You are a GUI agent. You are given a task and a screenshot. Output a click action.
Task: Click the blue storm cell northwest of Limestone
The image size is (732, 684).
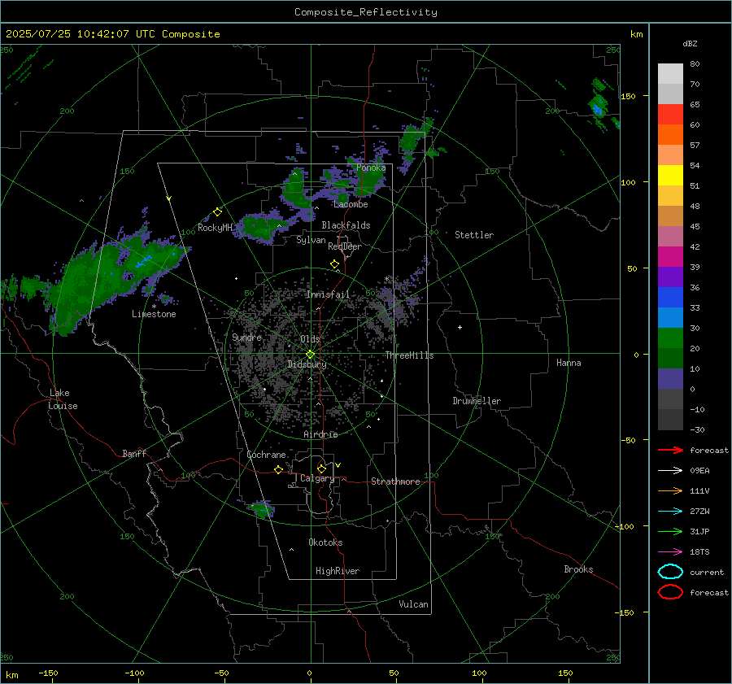pos(144,260)
